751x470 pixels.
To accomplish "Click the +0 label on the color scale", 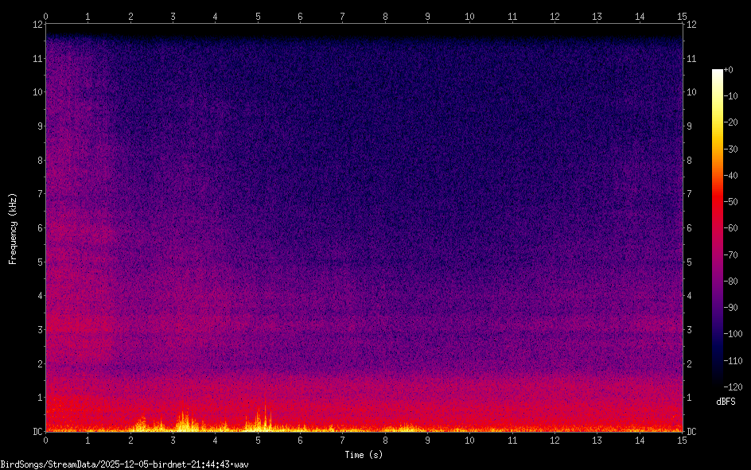I will pyautogui.click(x=729, y=70).
